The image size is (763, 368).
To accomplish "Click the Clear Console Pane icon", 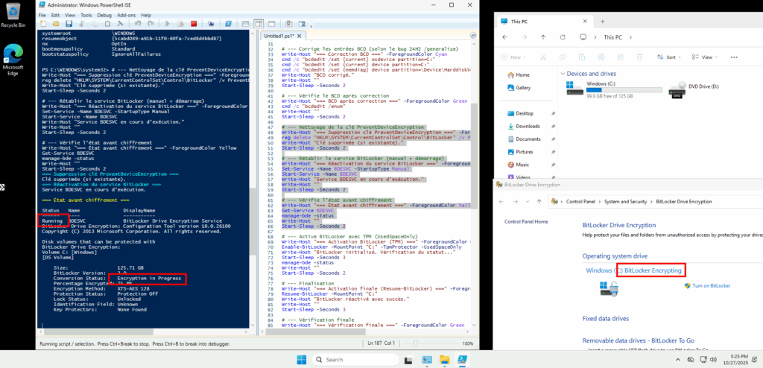I will pos(120,24).
